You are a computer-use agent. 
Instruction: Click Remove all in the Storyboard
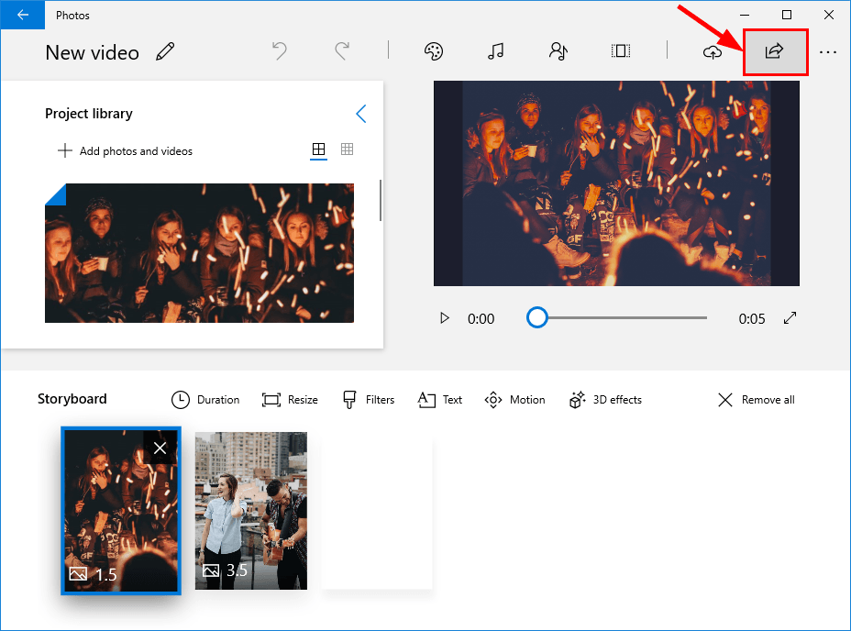[757, 400]
